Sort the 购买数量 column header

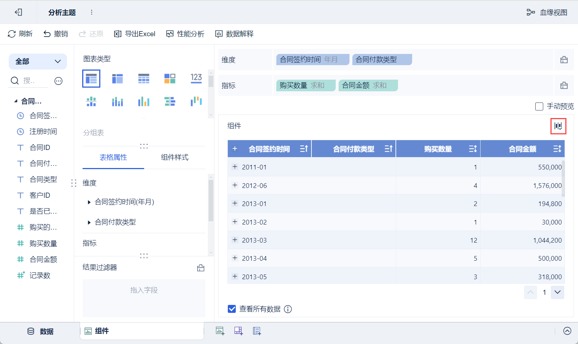[x=473, y=149]
